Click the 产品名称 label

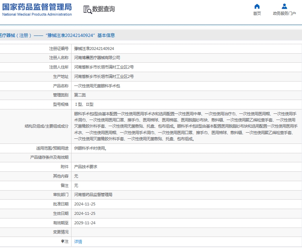pos(61,86)
